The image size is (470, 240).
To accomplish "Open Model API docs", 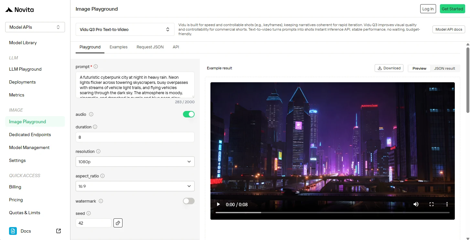I will 449,29.
